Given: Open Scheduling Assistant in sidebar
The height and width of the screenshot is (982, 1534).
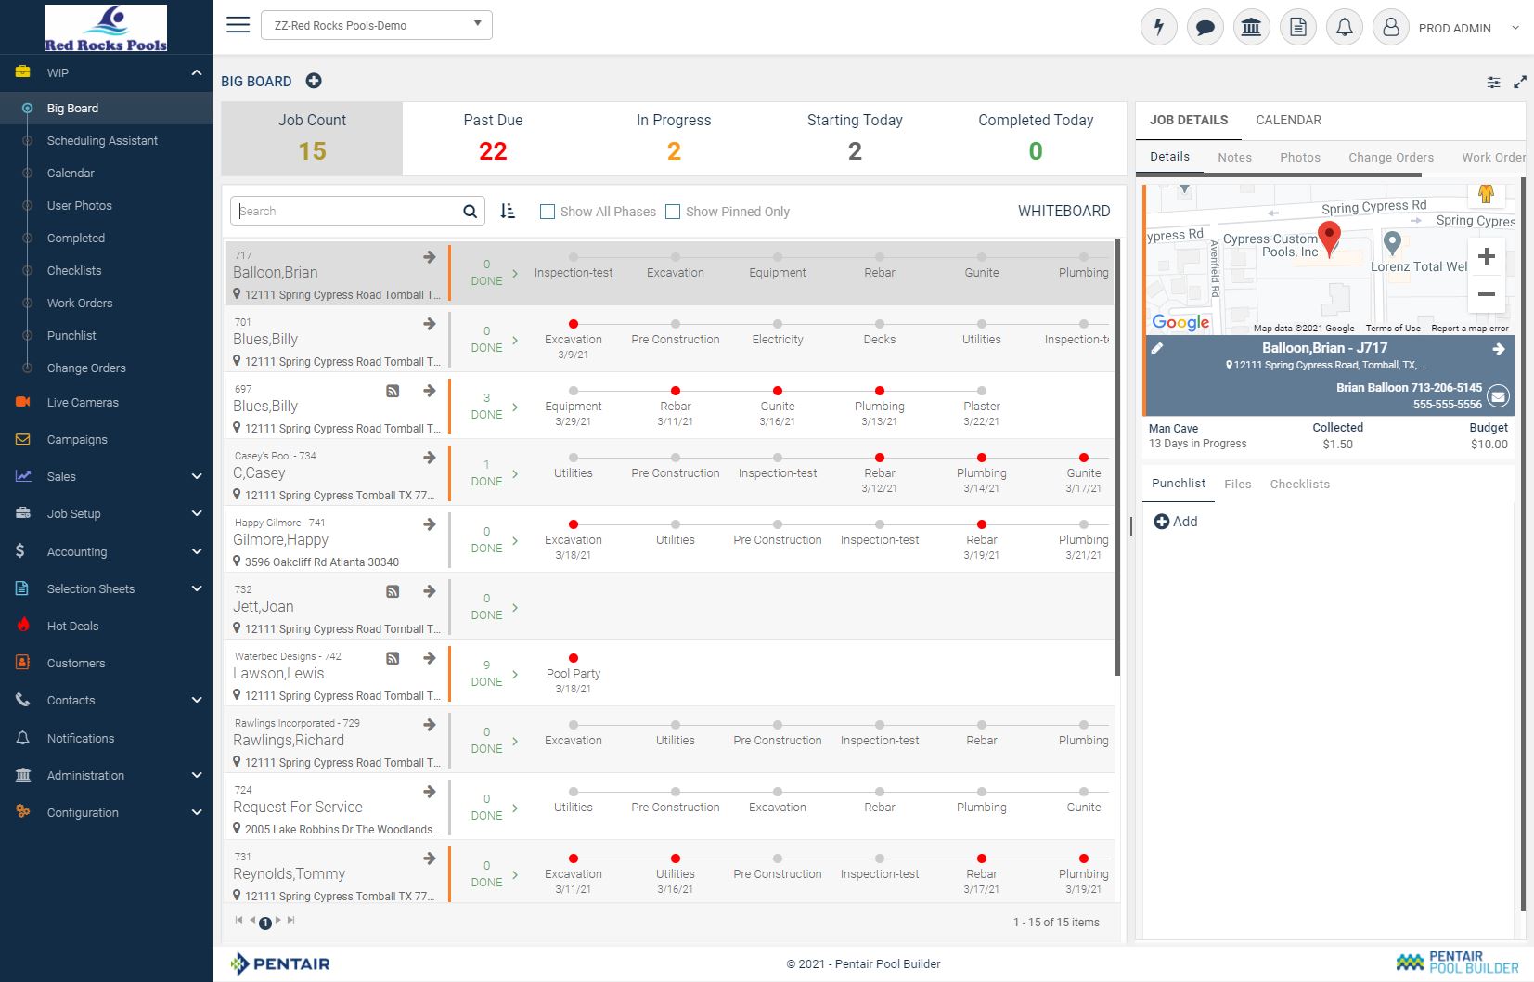Looking at the screenshot, I should 102,140.
